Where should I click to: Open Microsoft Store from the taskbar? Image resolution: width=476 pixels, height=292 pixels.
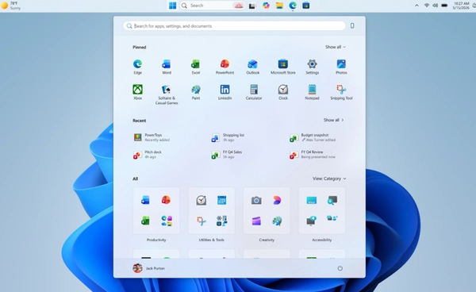(306, 6)
